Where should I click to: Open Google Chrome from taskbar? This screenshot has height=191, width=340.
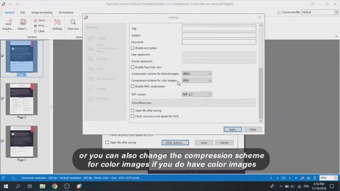point(55,186)
